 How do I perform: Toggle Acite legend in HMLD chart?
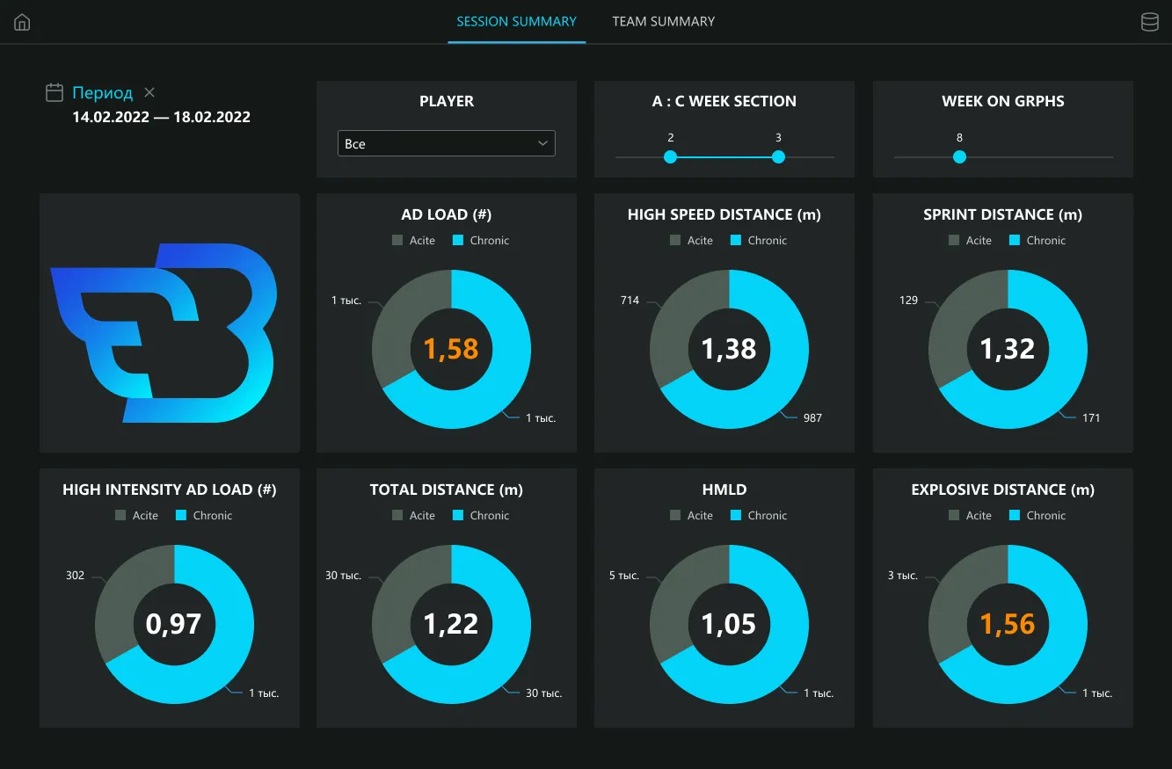click(x=691, y=515)
